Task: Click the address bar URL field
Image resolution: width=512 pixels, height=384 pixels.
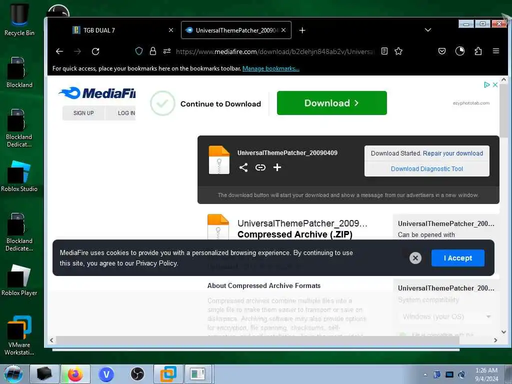Action: click(275, 51)
